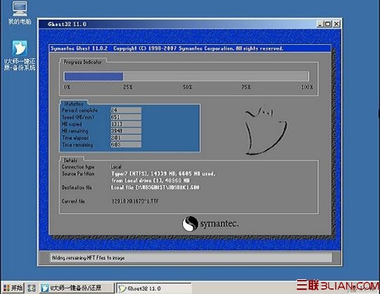Minimize the Ghost32 11.0 window
The width and height of the screenshot is (380, 294).
[320, 24]
